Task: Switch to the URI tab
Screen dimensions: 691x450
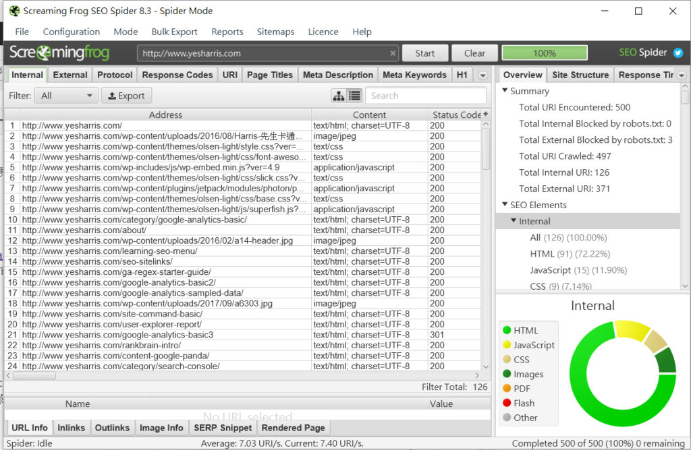Action: [x=229, y=75]
